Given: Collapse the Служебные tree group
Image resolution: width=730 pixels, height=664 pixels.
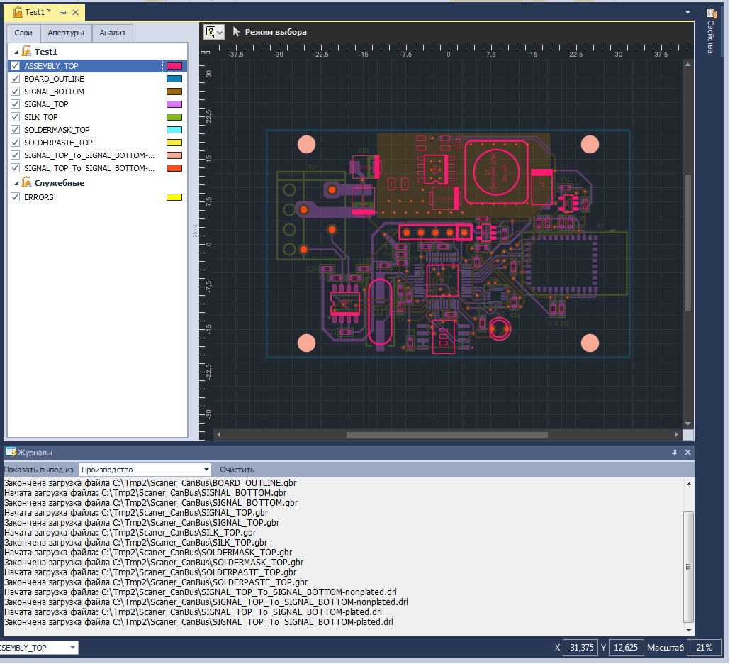Looking at the screenshot, I should tap(17, 183).
